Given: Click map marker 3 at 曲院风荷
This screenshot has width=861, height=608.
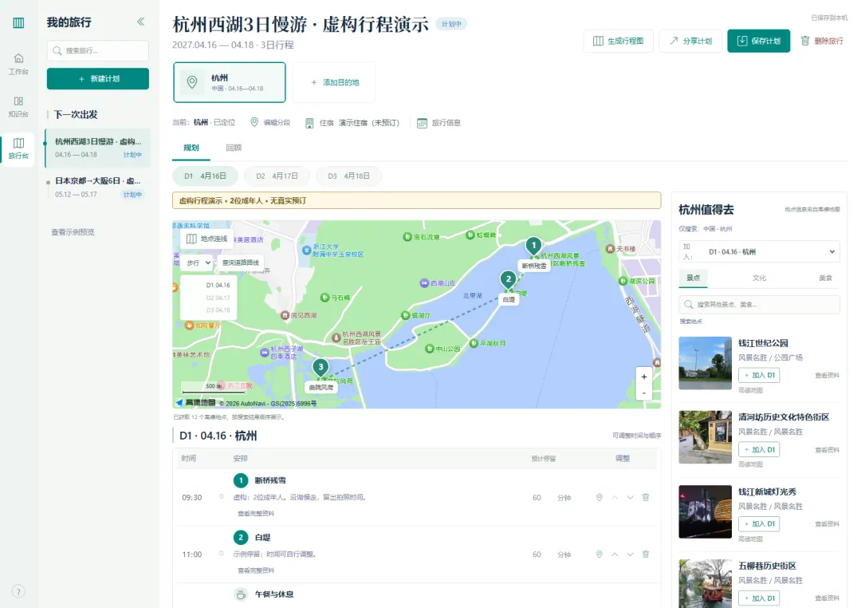Looking at the screenshot, I should [320, 367].
